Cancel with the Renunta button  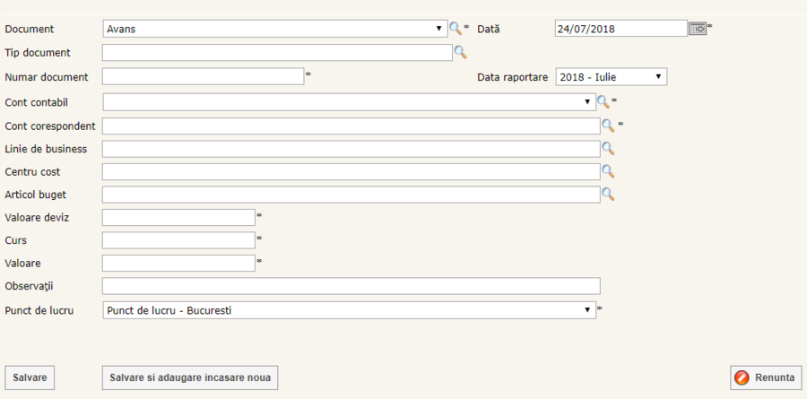click(x=765, y=377)
